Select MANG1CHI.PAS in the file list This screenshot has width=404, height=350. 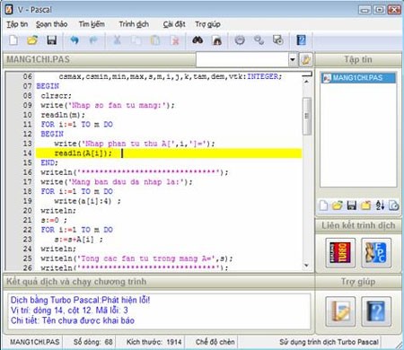tap(358, 78)
